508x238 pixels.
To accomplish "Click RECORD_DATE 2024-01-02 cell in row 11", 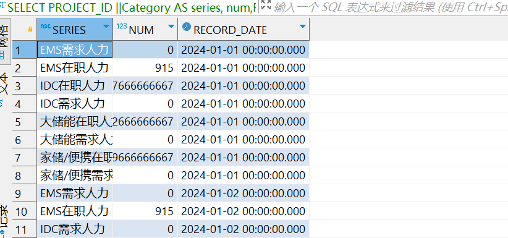I will pos(243,229).
